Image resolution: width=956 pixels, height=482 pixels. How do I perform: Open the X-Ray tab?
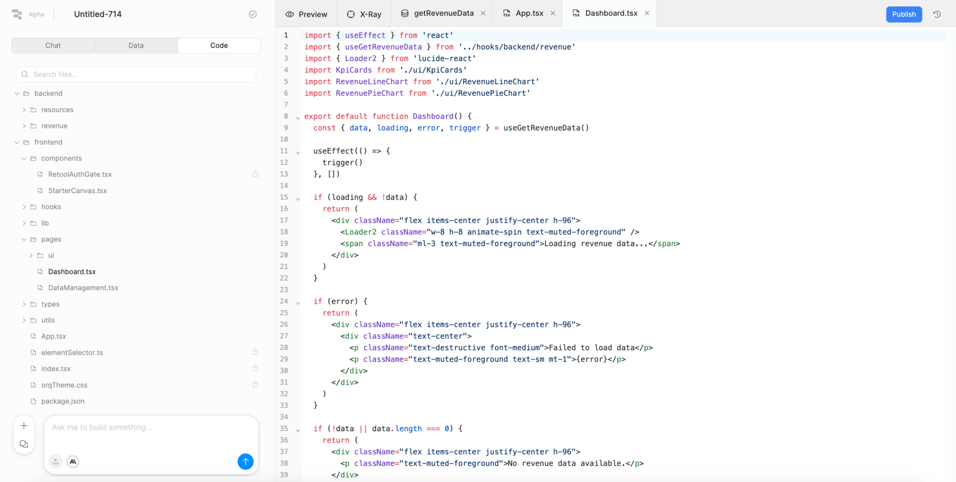pos(364,14)
